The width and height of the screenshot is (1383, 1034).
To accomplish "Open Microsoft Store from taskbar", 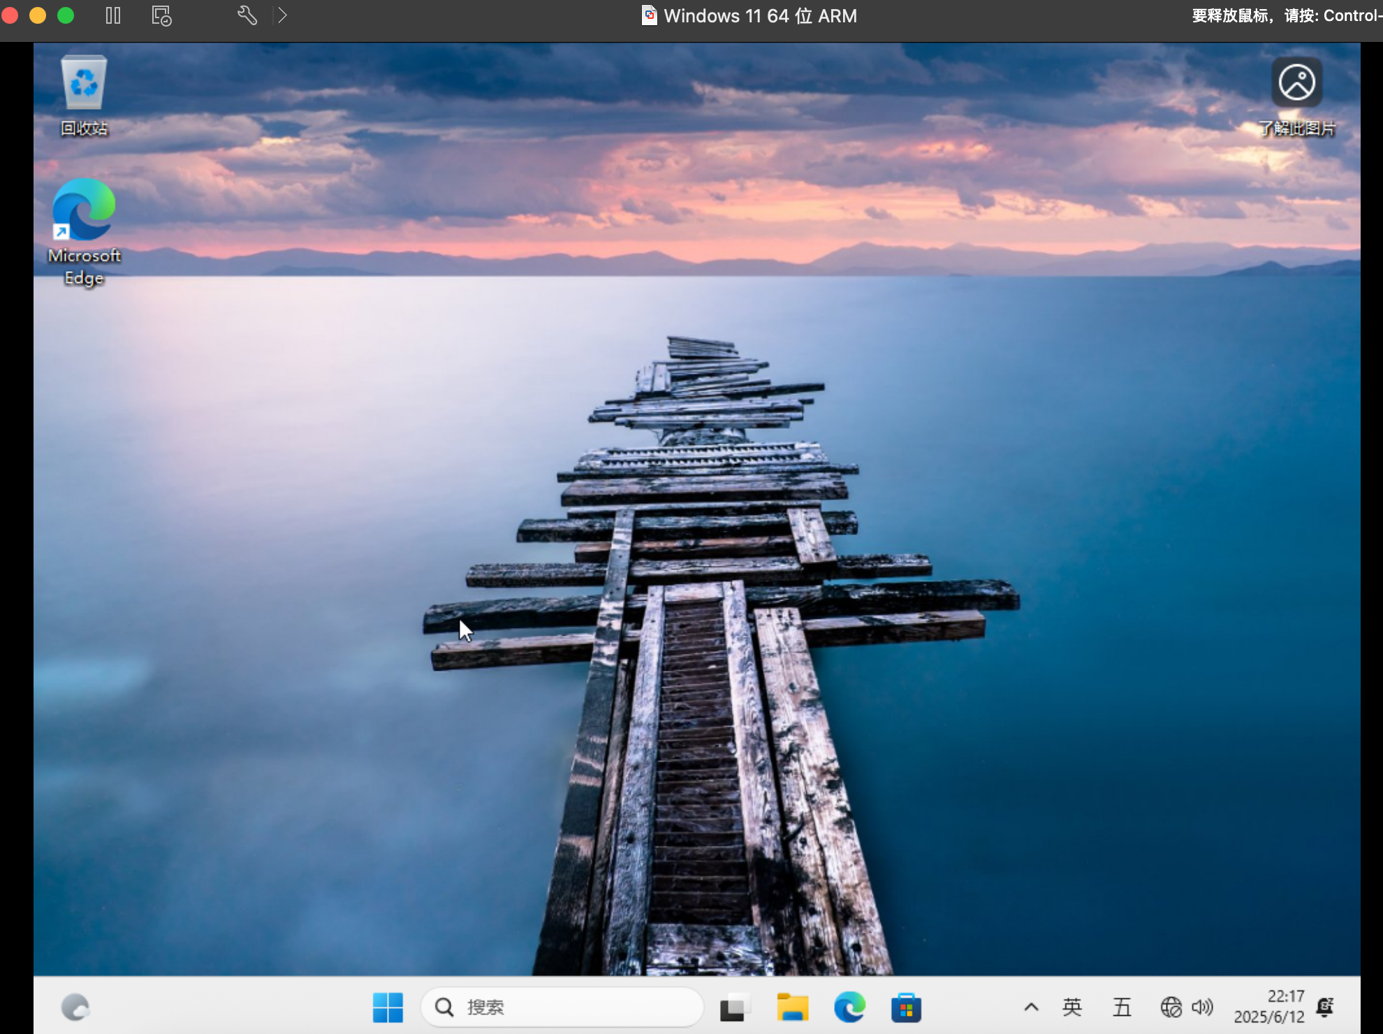I will click(x=906, y=1007).
